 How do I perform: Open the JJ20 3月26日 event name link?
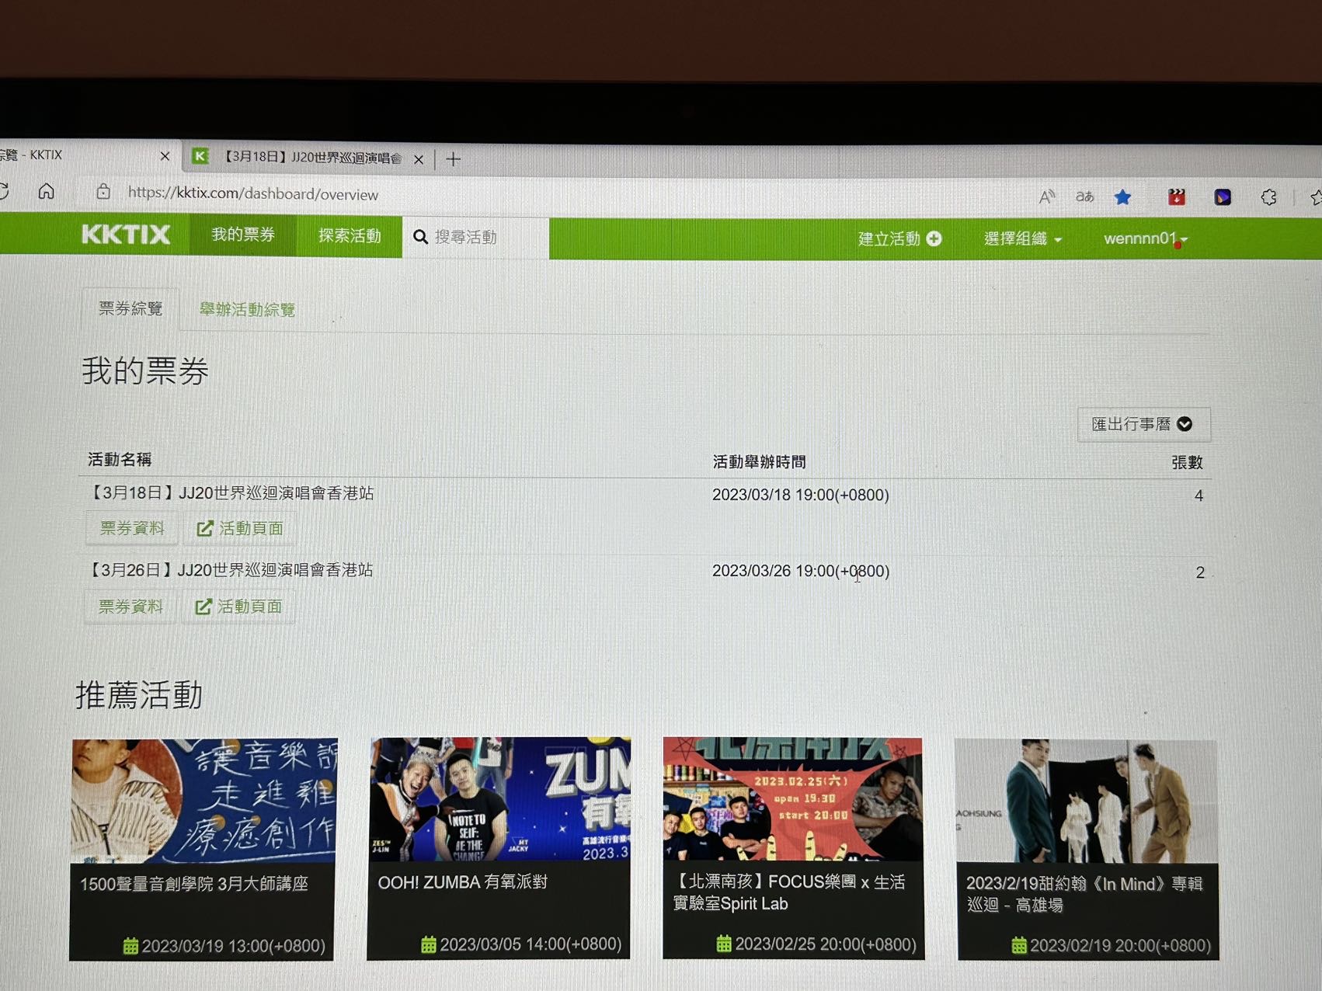[x=230, y=570]
